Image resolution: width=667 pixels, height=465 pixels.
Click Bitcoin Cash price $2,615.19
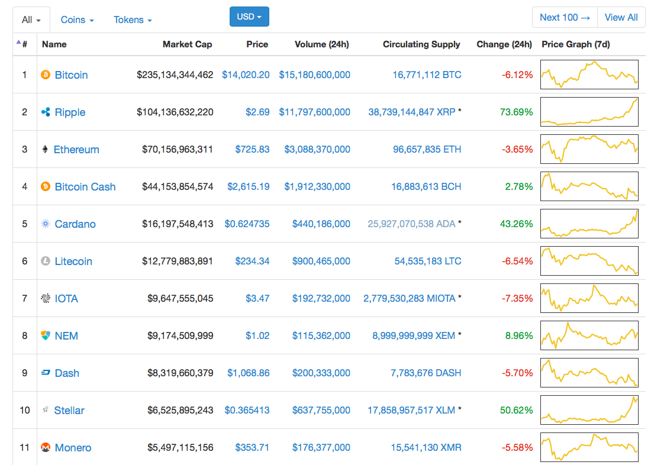(249, 186)
